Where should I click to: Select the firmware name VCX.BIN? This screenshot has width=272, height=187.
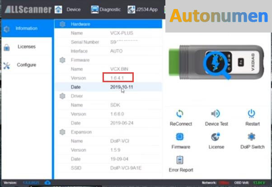[119, 69]
